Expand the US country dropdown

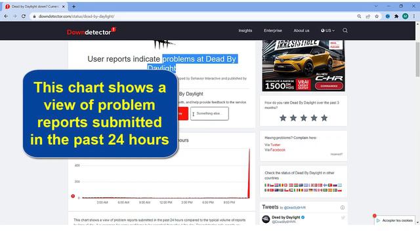(x=327, y=31)
